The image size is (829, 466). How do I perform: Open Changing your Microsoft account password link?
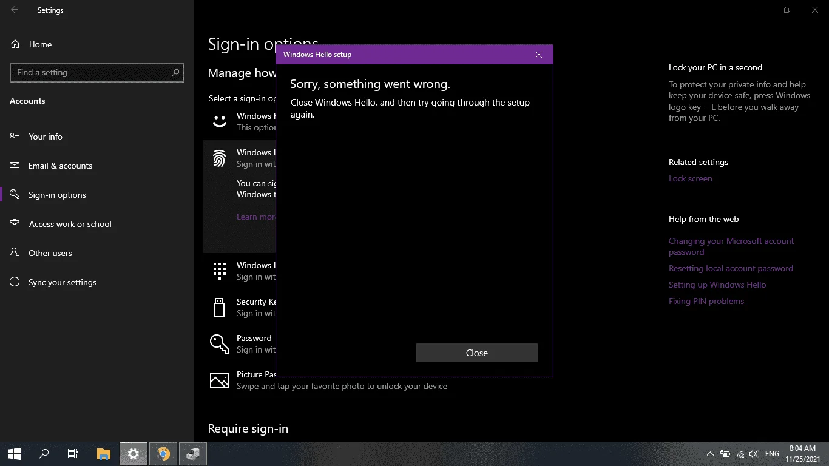click(731, 246)
